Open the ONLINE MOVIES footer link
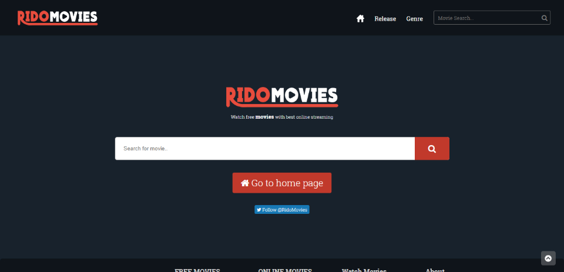The height and width of the screenshot is (272, 564). click(285, 270)
